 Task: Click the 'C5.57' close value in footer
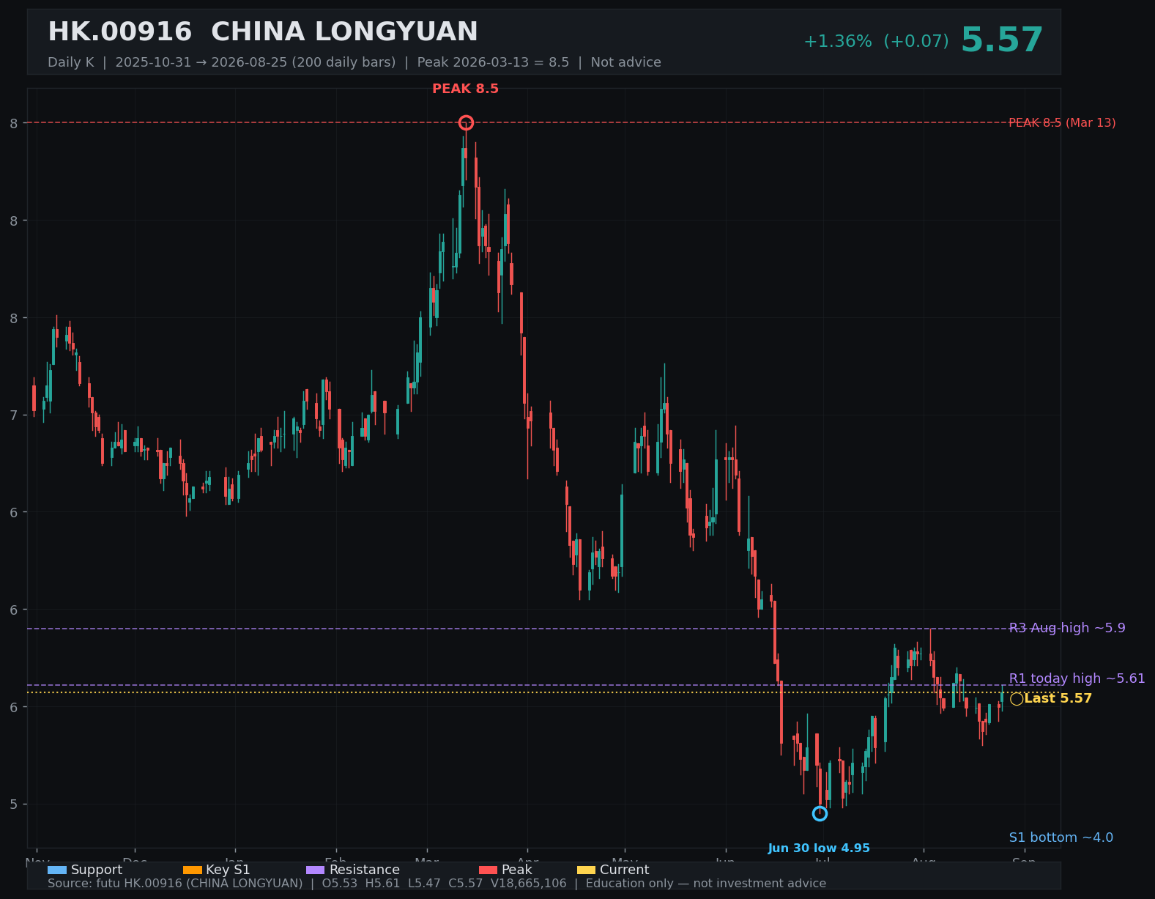465,884
